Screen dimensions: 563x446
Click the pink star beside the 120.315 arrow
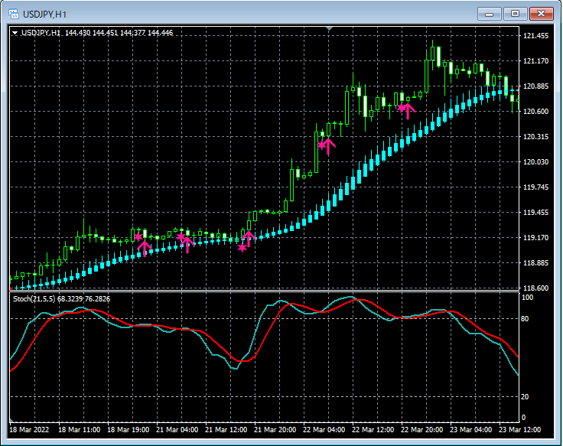click(322, 144)
